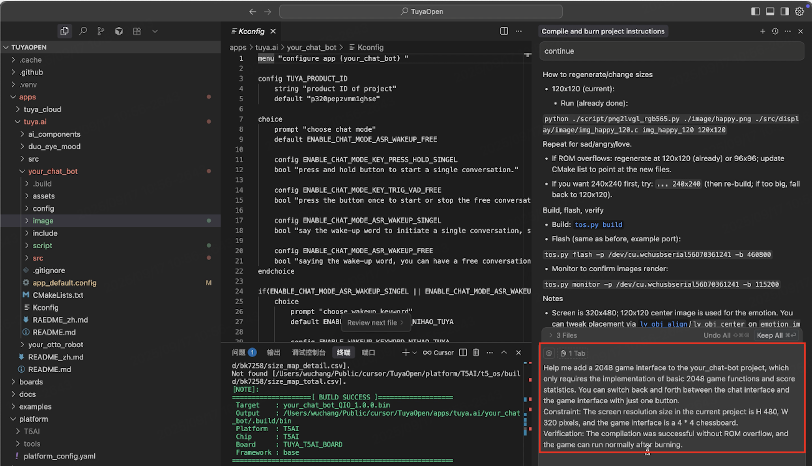Open the Extensions view icon
The width and height of the screenshot is (812, 466).
[x=137, y=31]
